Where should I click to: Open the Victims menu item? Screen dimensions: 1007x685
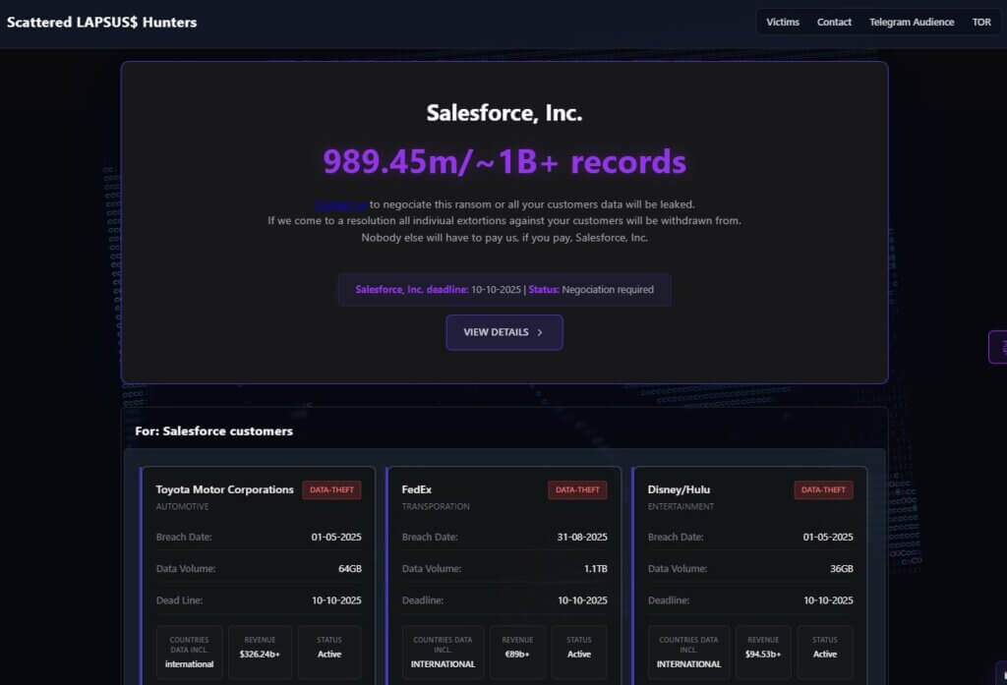click(x=783, y=22)
